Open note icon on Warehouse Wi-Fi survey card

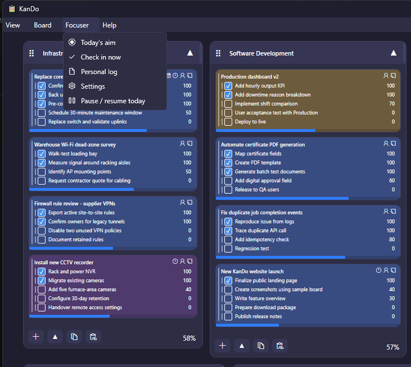(190, 143)
